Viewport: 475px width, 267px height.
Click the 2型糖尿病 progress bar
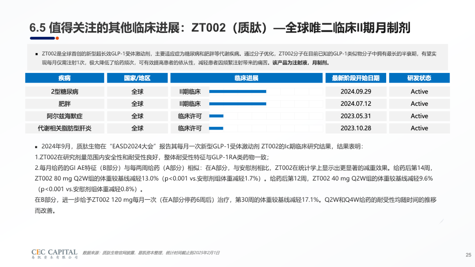point(237,92)
